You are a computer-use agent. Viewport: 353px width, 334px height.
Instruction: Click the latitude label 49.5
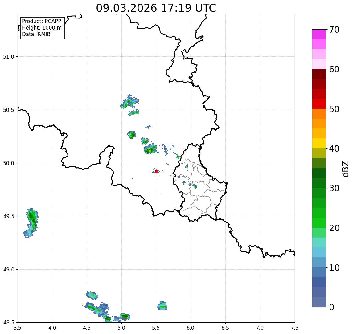(x=9, y=216)
